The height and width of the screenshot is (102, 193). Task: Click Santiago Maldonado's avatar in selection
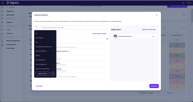(x=115, y=36)
